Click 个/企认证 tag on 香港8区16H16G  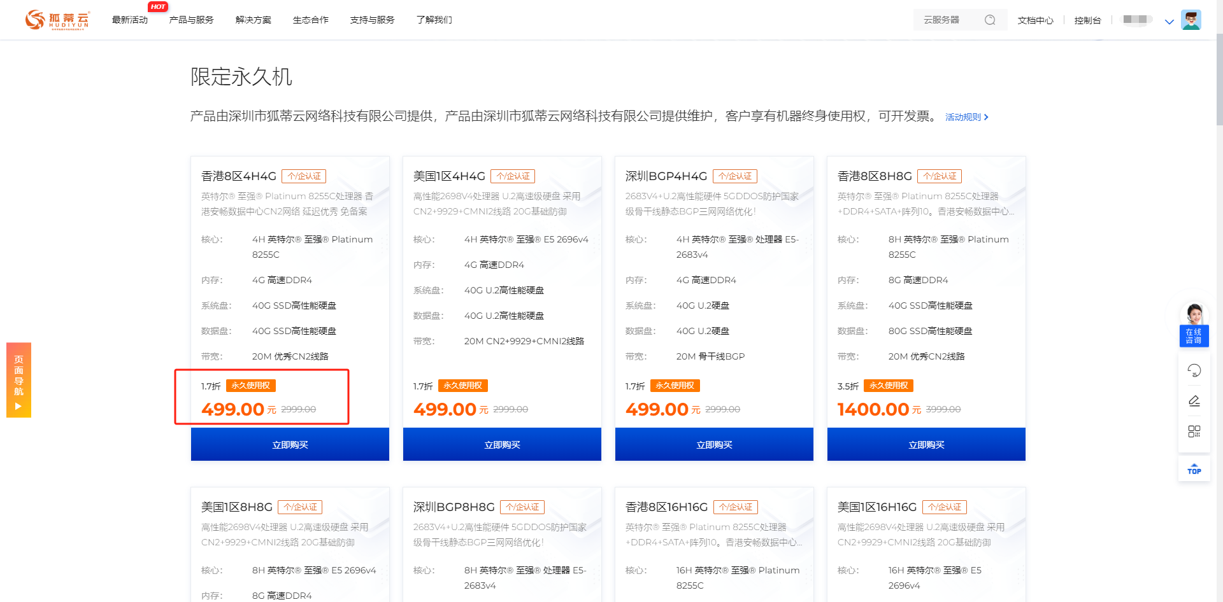tap(736, 507)
